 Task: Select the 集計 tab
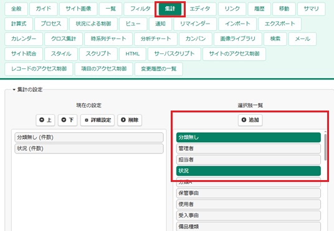[170, 9]
